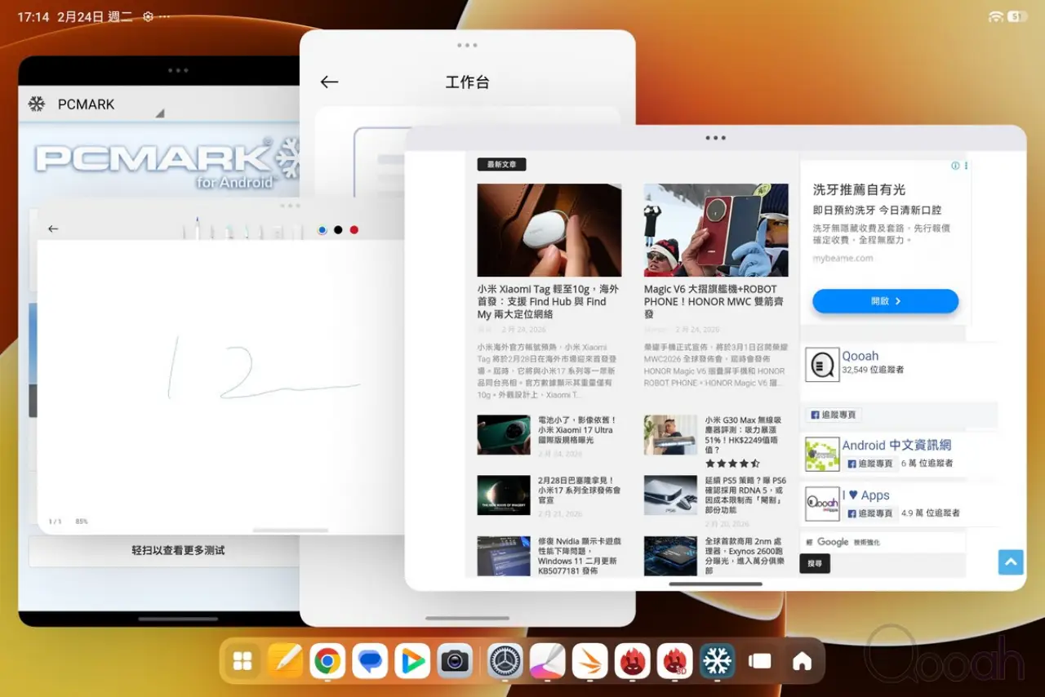Expand the PCMARK title dropdown arrow
The height and width of the screenshot is (697, 1045).
pyautogui.click(x=160, y=113)
